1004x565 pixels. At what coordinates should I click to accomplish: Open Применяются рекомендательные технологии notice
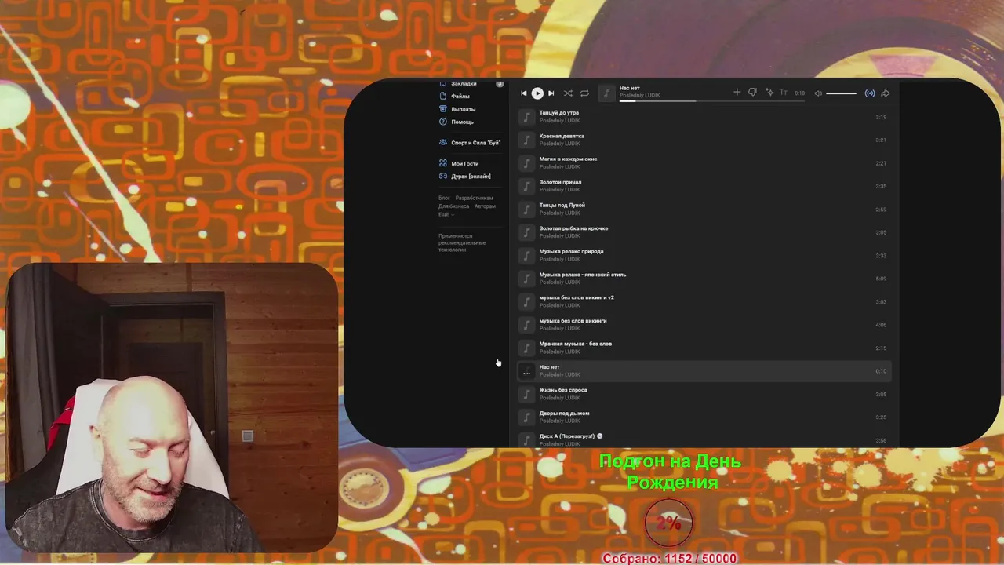tap(462, 242)
